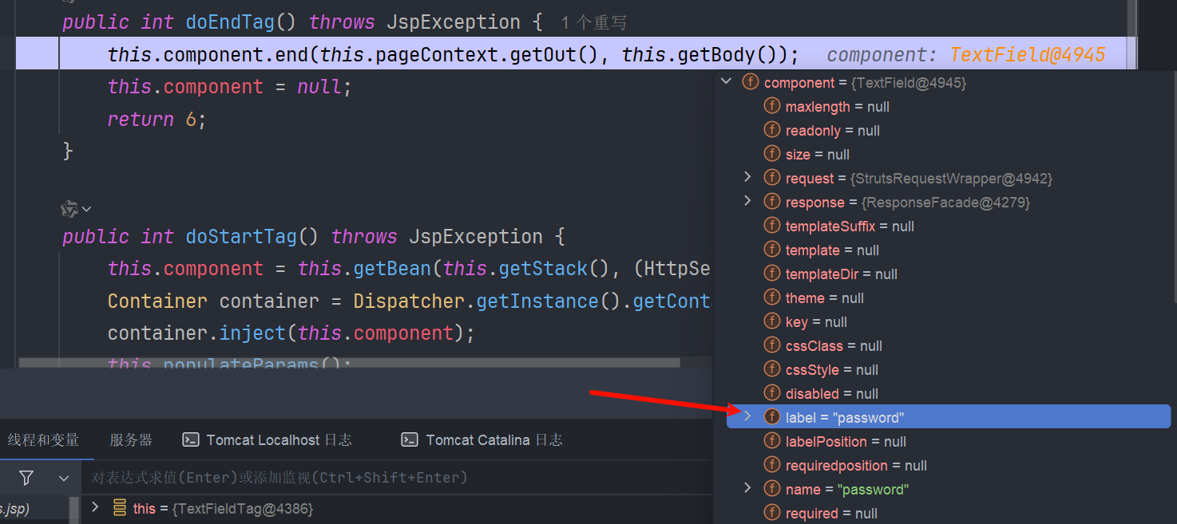1177x524 pixels.
Task: Click the editor horizontal scrollbar
Action: point(349,363)
